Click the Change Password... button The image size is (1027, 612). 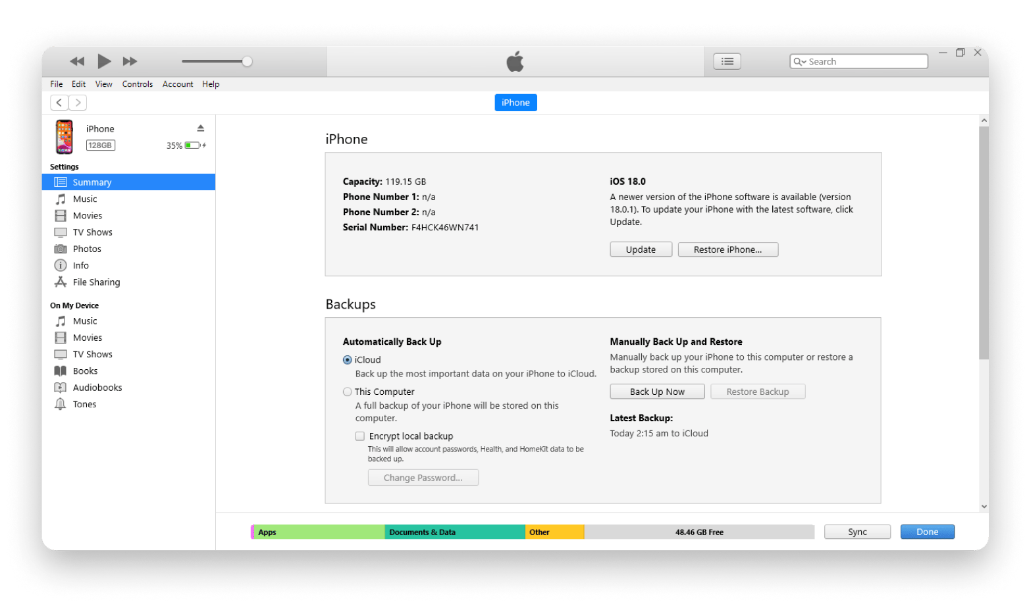coord(423,478)
